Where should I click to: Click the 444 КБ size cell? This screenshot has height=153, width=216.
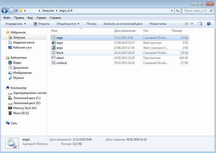pos(184,58)
